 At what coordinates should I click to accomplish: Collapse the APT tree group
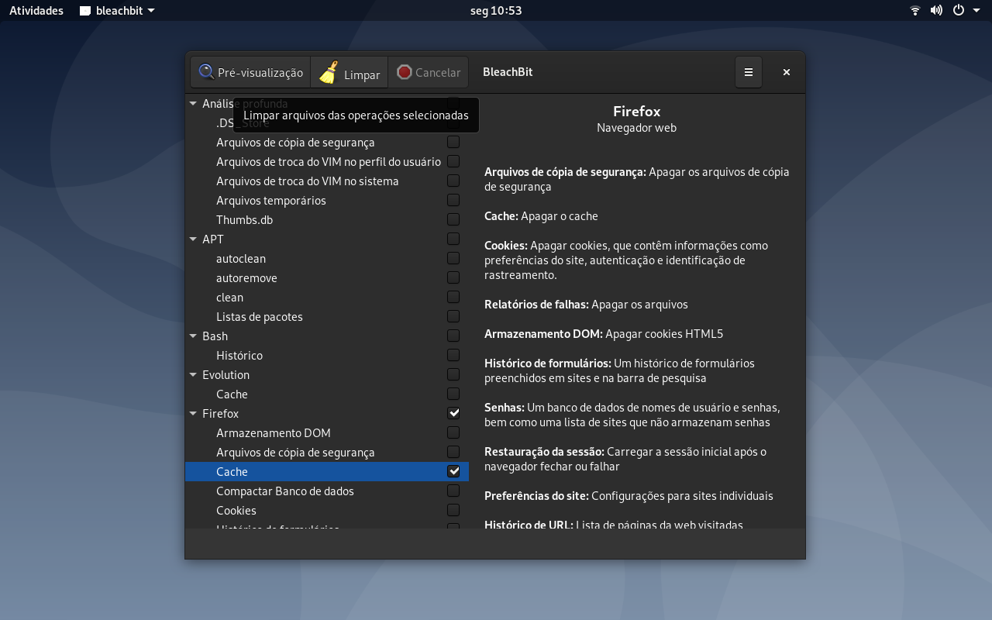tap(193, 239)
